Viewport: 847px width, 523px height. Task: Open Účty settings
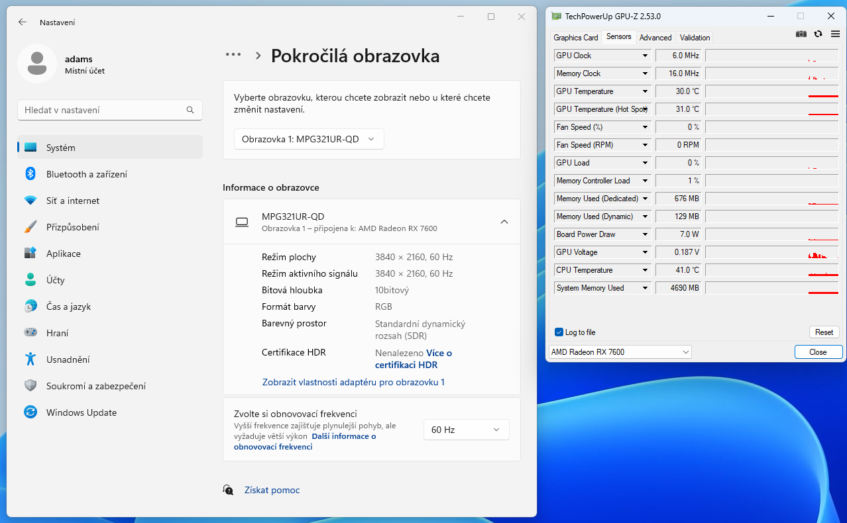(110, 280)
